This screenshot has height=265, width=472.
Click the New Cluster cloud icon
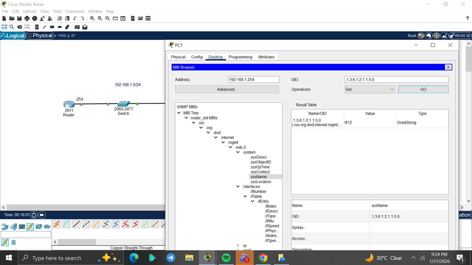428,35
